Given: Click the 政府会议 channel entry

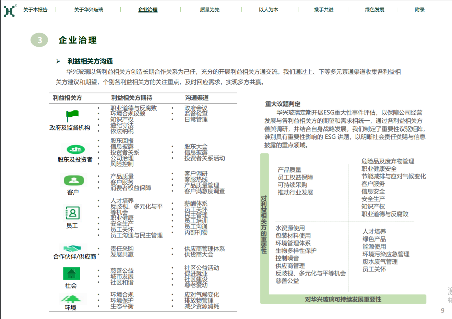Looking at the screenshot, I should tap(196, 108).
